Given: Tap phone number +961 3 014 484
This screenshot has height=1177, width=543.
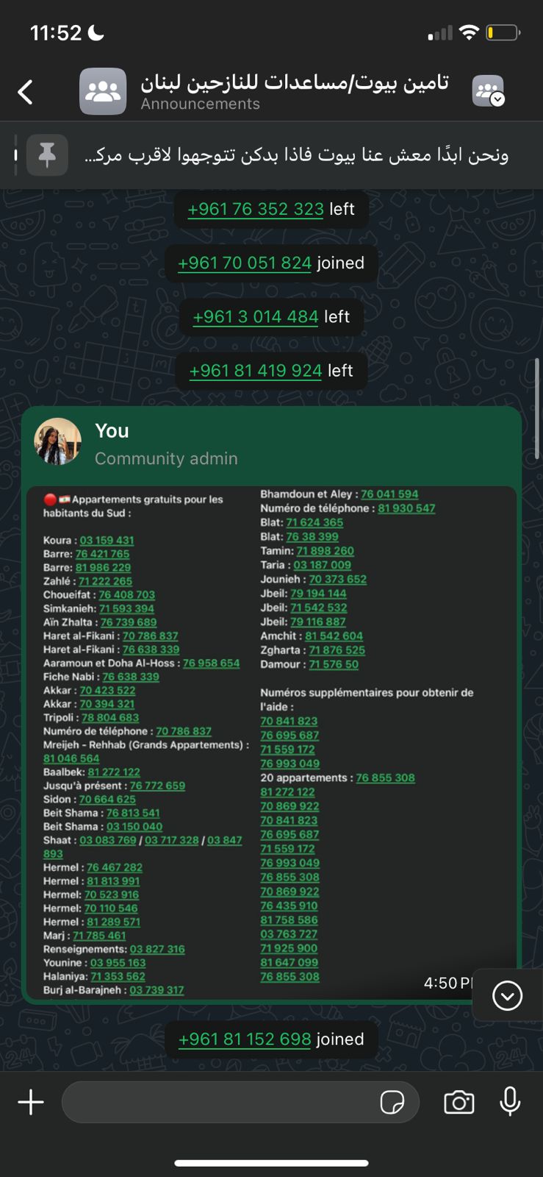Looking at the screenshot, I should 255,316.
